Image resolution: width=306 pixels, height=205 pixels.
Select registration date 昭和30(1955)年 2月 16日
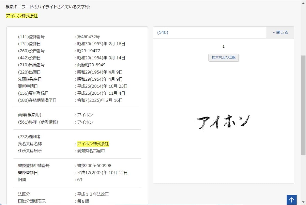coord(101,44)
